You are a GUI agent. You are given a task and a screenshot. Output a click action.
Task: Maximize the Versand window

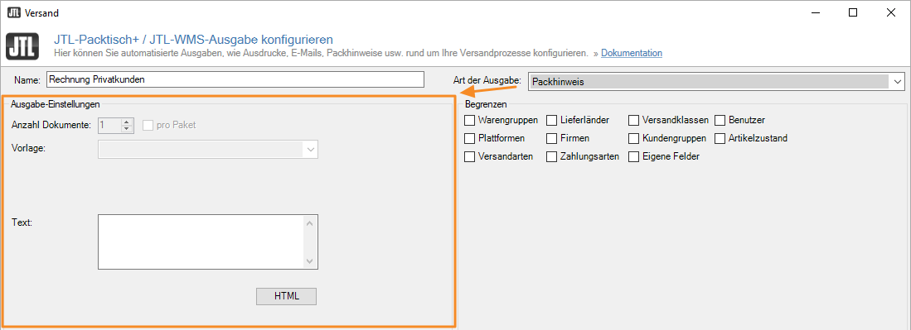tap(853, 12)
